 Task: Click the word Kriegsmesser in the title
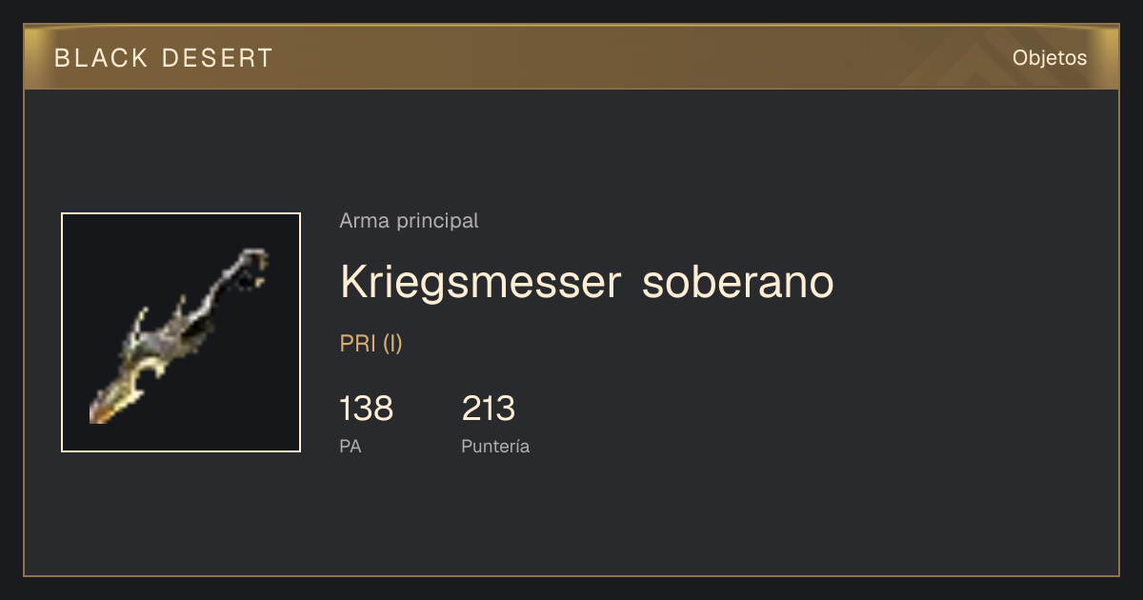pos(481,282)
